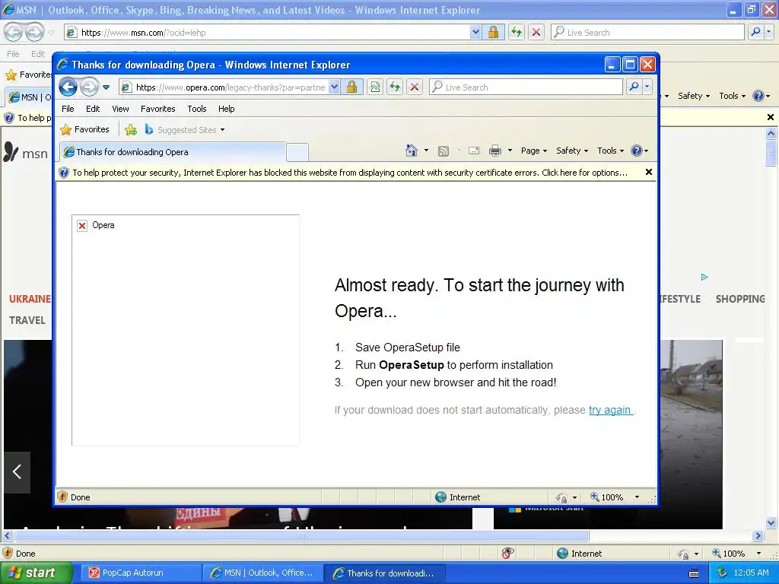Click the lock icon in MSN window

493,32
